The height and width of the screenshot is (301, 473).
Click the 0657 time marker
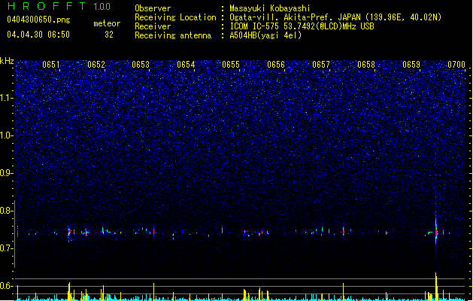point(321,65)
